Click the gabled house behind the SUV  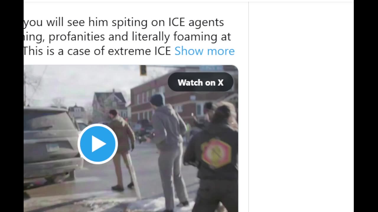109,105
